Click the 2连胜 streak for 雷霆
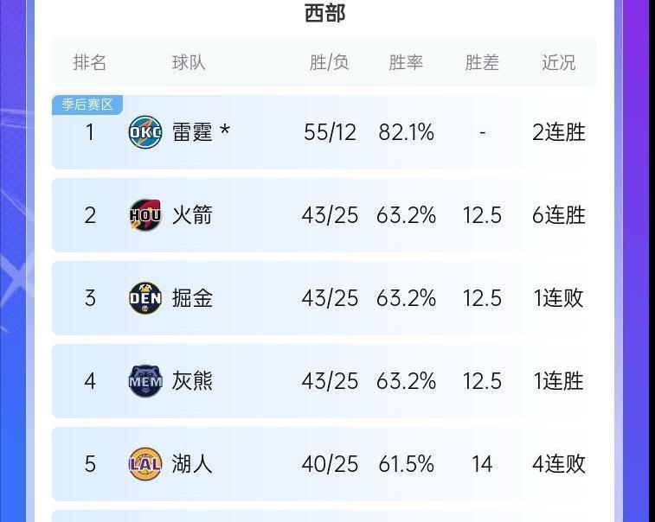This screenshot has height=522, width=655. tap(559, 132)
